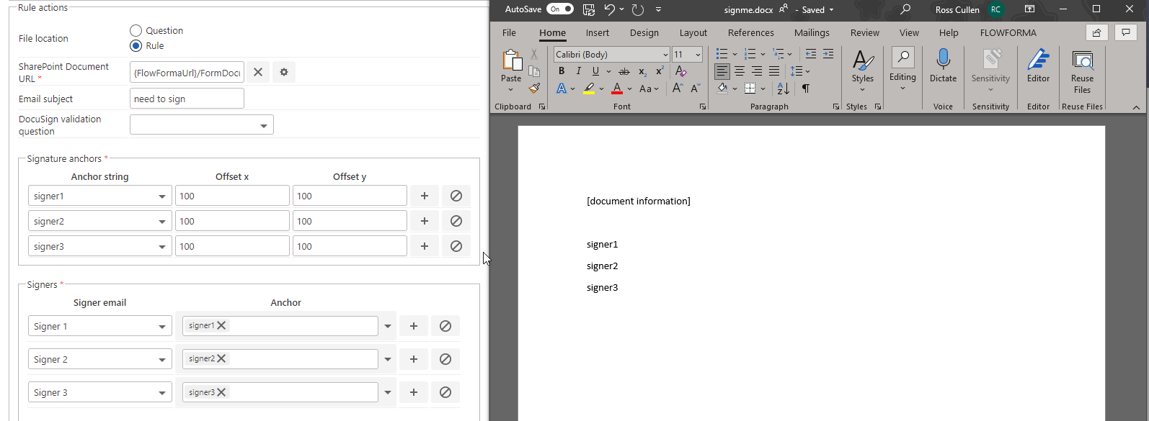Click the Sensitivity button

pos(990,70)
